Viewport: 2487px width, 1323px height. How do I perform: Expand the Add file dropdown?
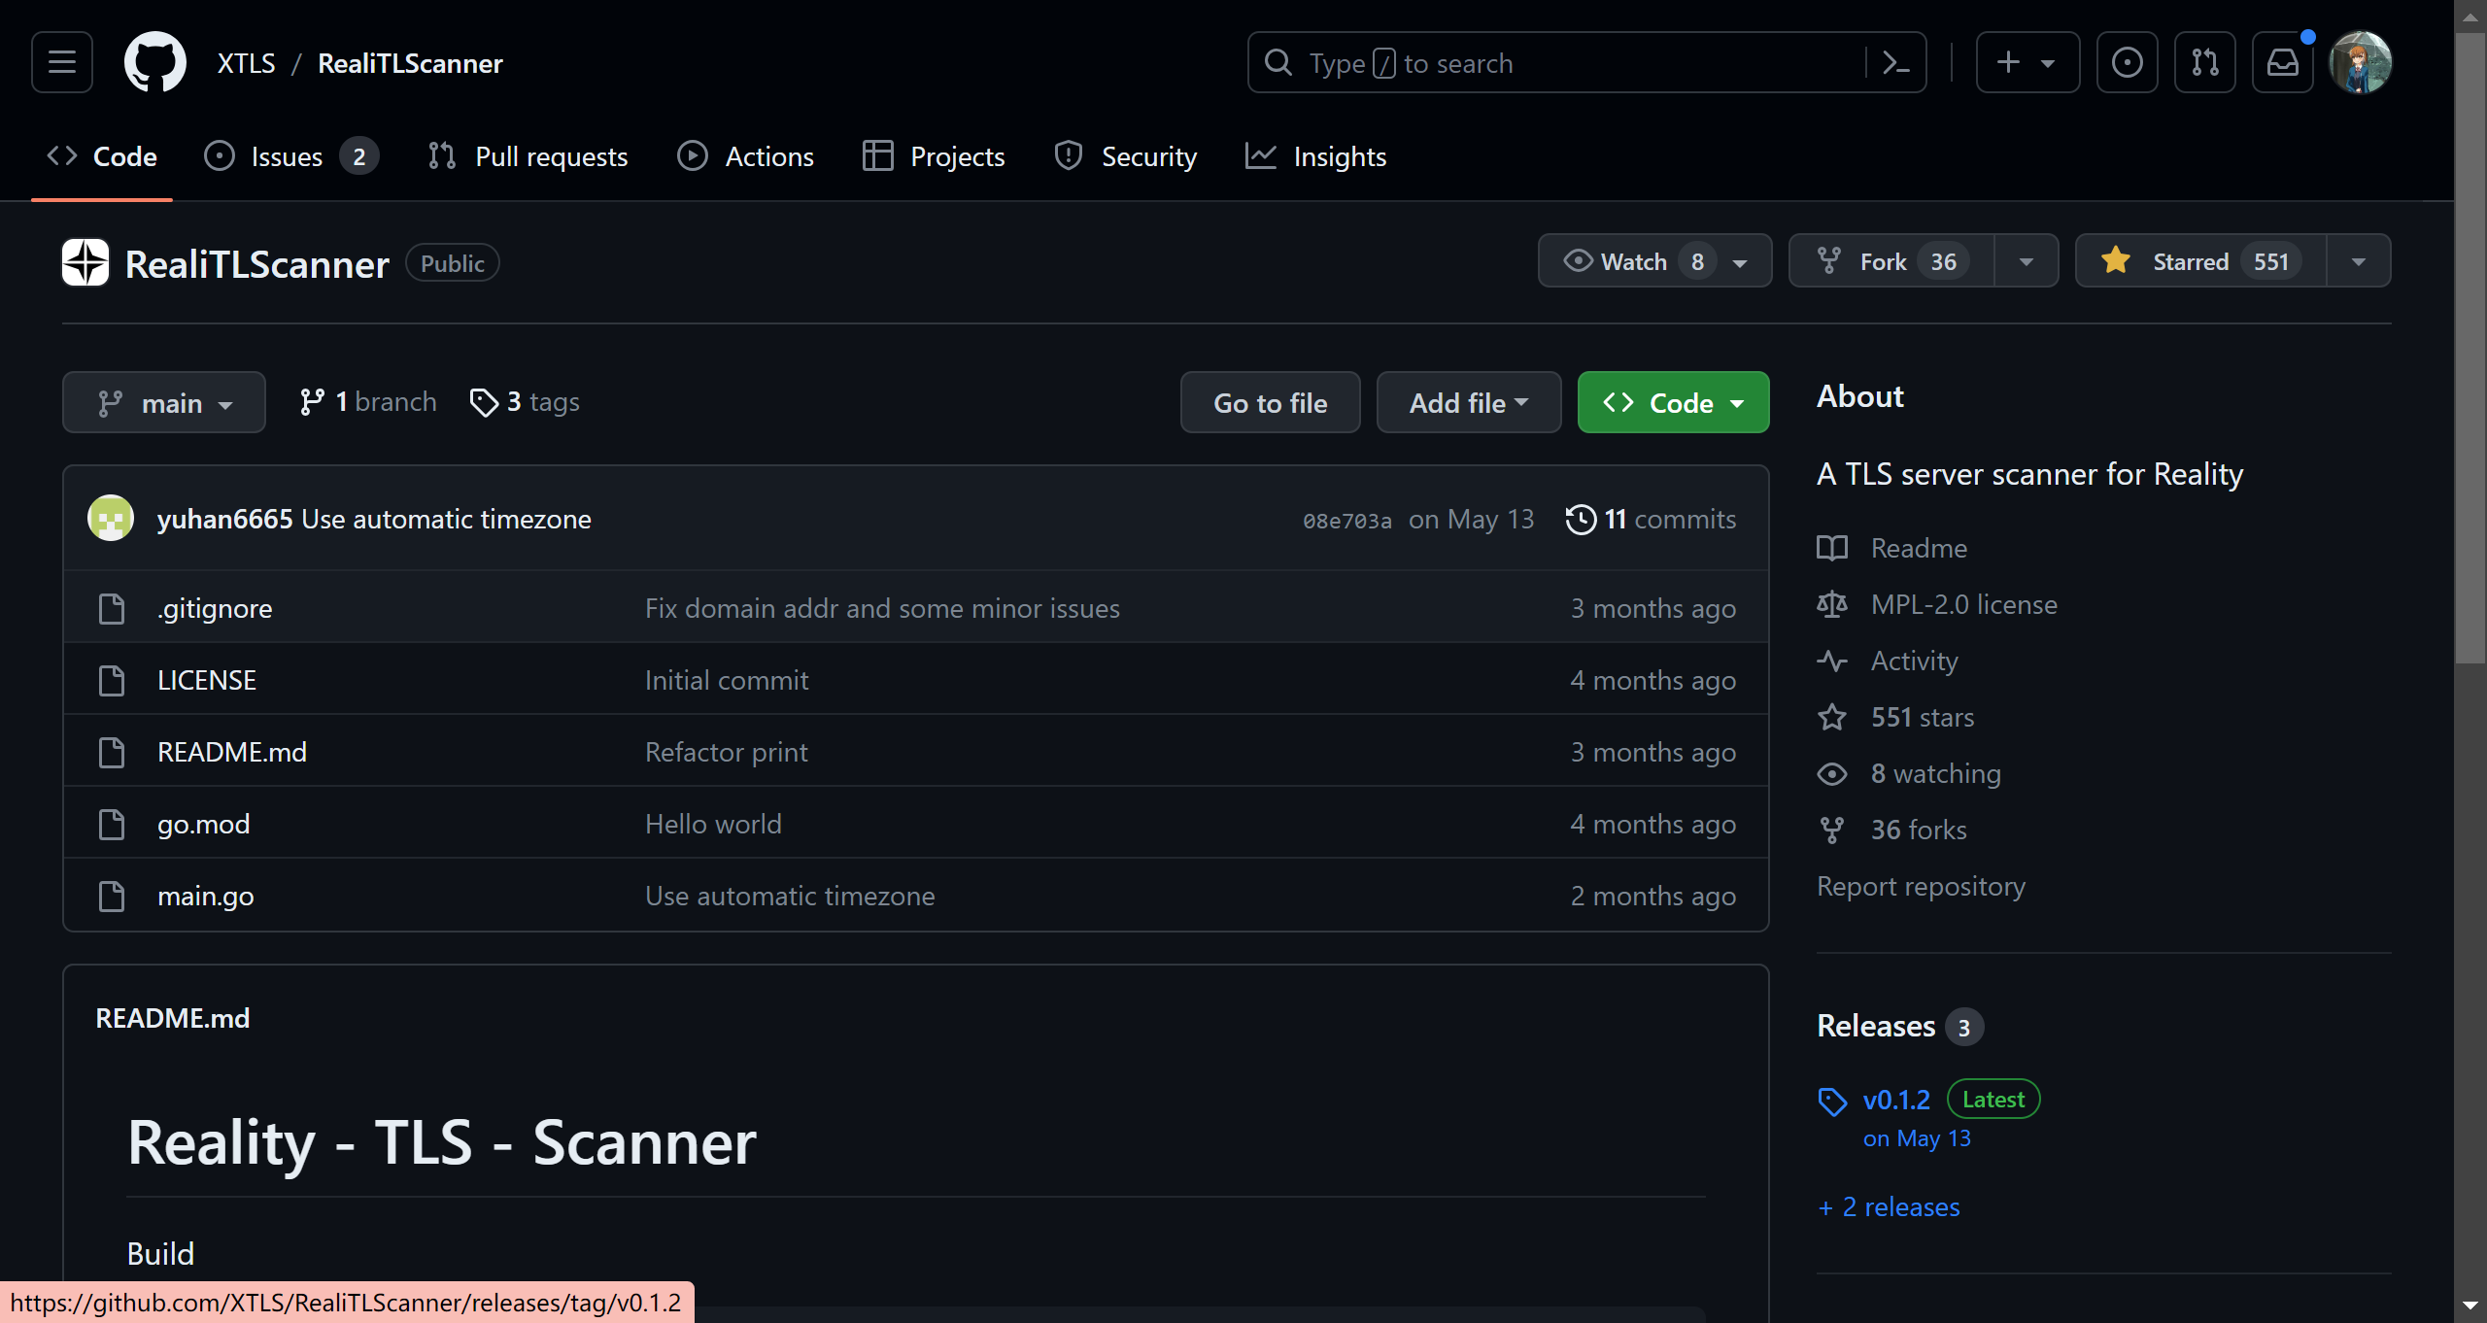[1469, 402]
